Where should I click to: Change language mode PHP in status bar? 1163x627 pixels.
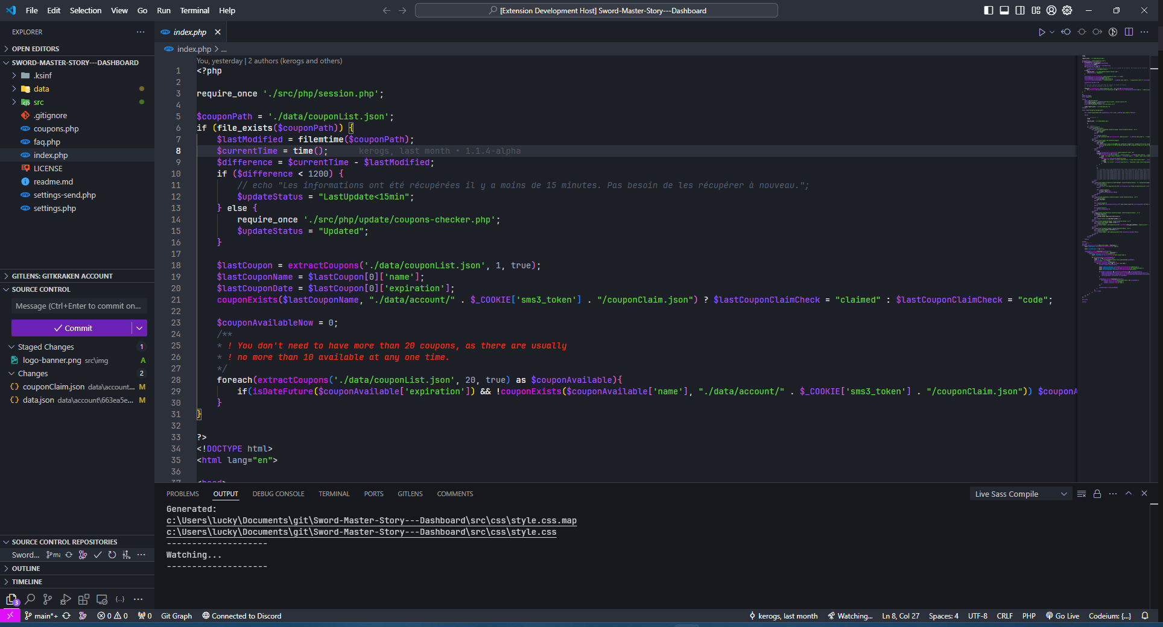1029,616
